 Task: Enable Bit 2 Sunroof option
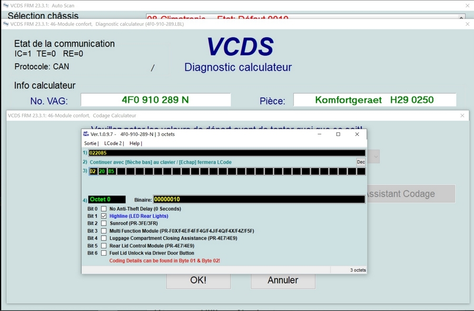104,223
